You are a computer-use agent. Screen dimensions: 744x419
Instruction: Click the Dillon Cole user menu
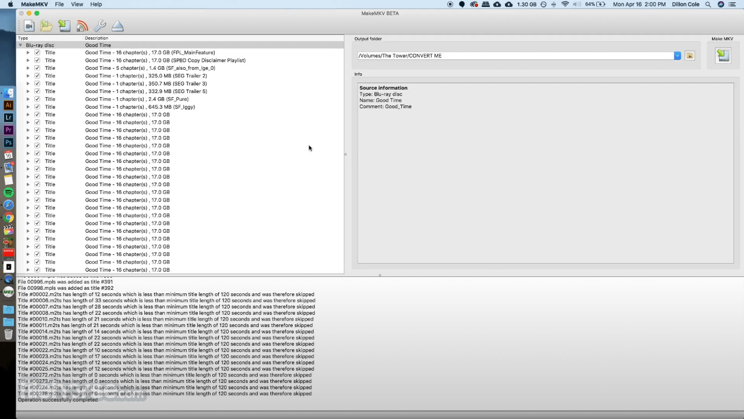pyautogui.click(x=685, y=4)
